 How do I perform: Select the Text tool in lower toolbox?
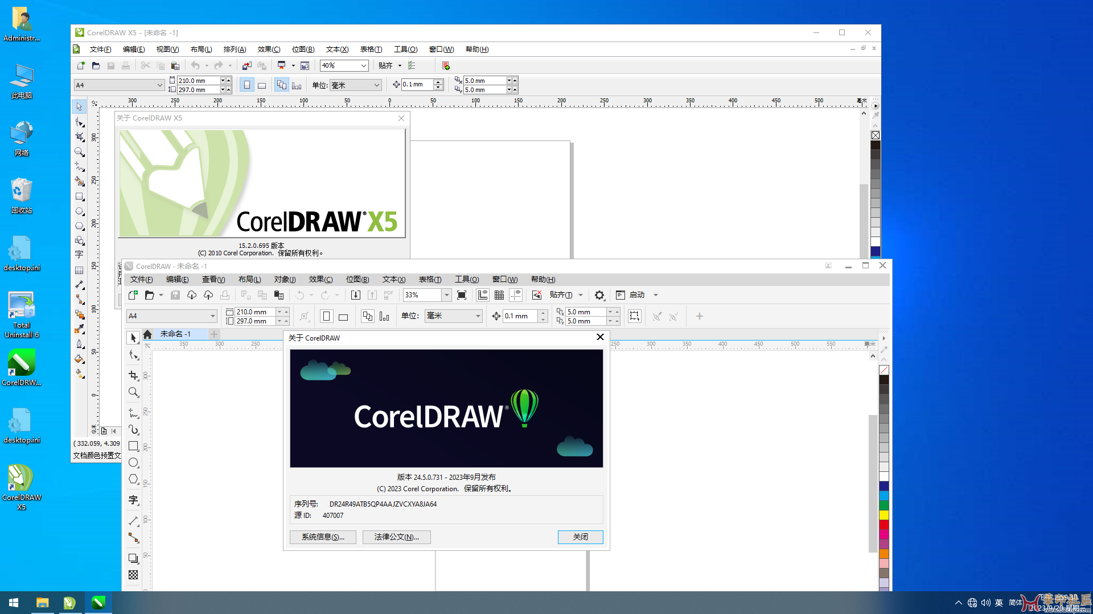[133, 500]
